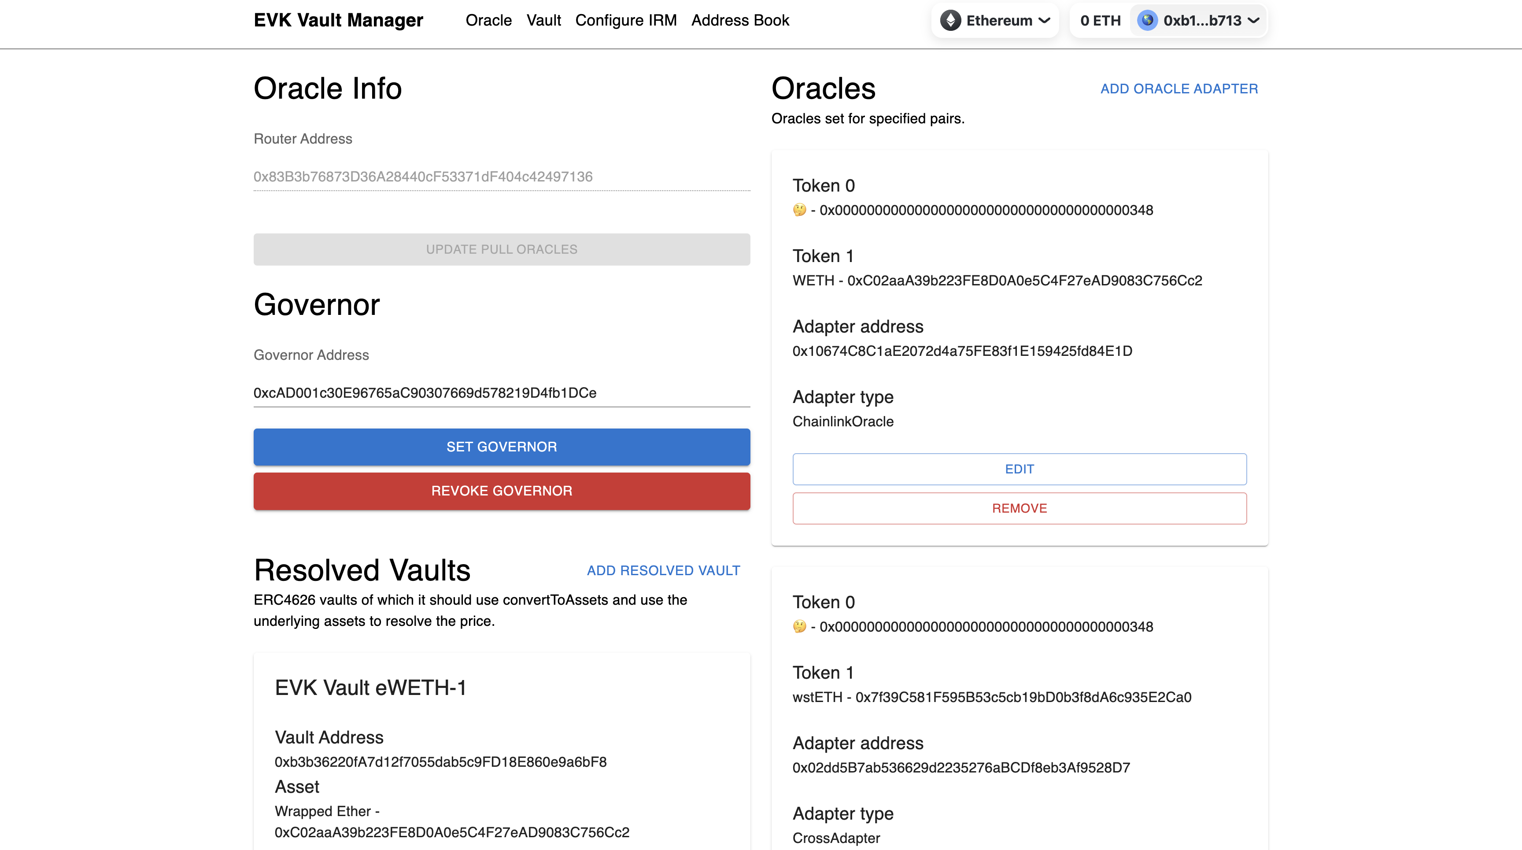Screen dimensions: 1522x850
Task: Click the Oracles heading
Action: [x=824, y=89]
